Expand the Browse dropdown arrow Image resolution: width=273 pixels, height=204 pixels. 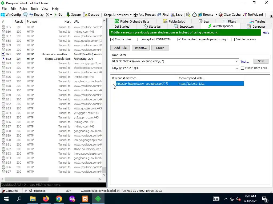point(216,15)
